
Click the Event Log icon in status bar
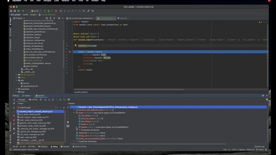pyautogui.click(x=260, y=146)
